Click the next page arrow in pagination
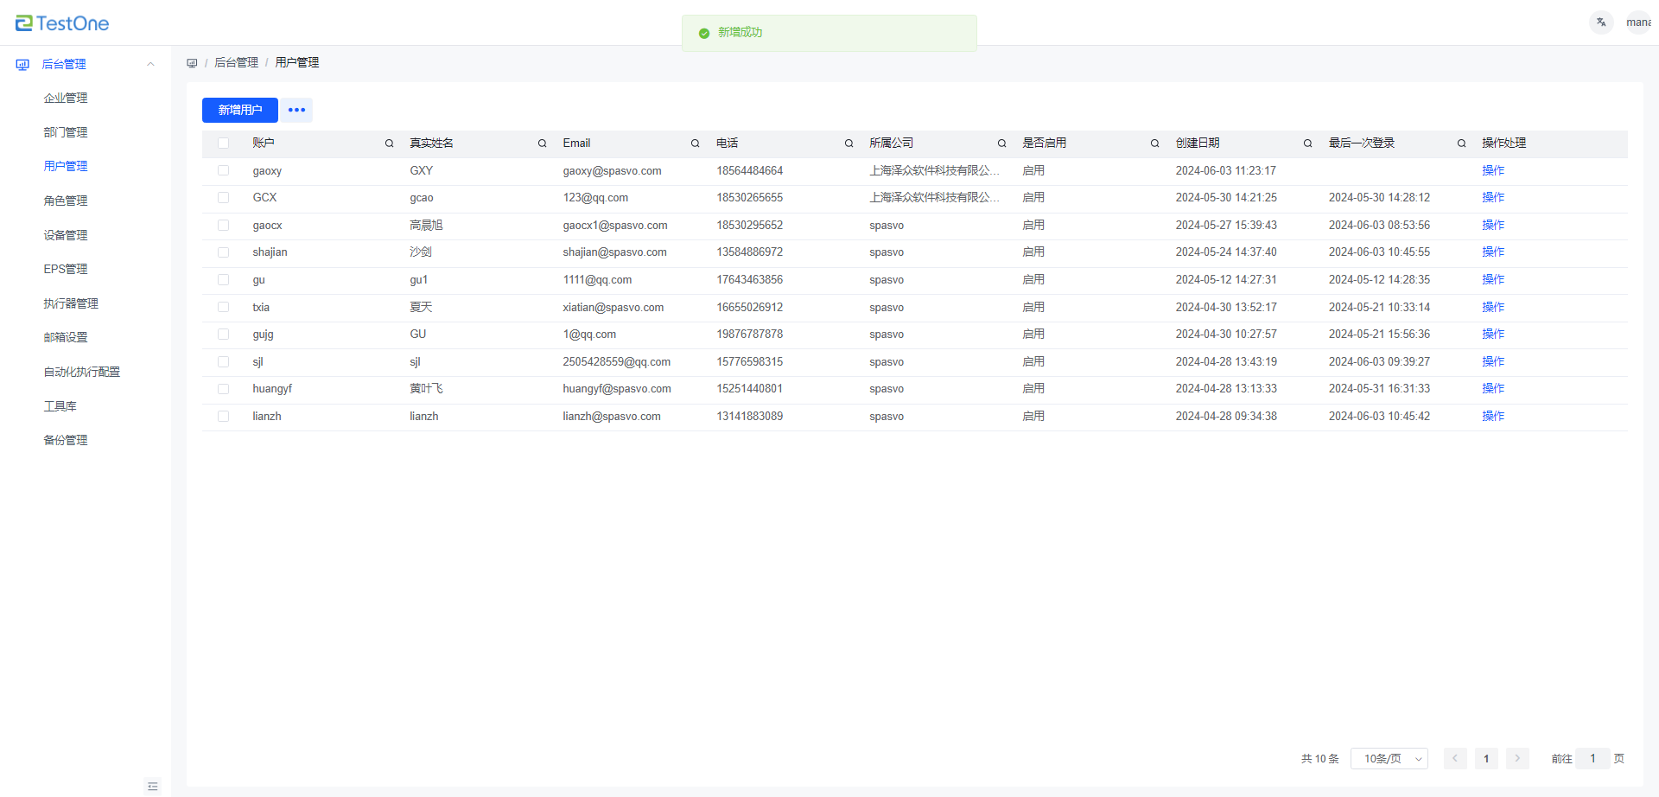This screenshot has width=1659, height=797. point(1516,759)
